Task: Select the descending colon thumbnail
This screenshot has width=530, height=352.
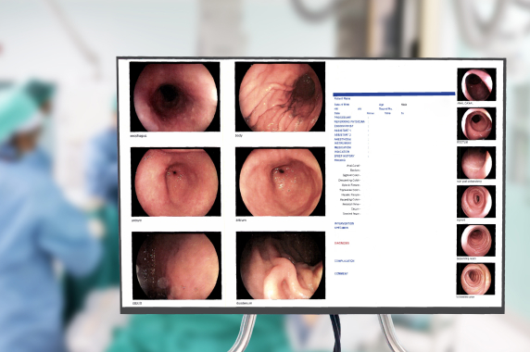Action: [476, 240]
